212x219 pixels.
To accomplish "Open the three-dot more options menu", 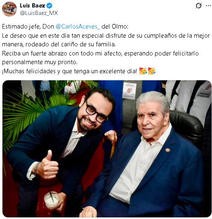I will pyautogui.click(x=208, y=6).
